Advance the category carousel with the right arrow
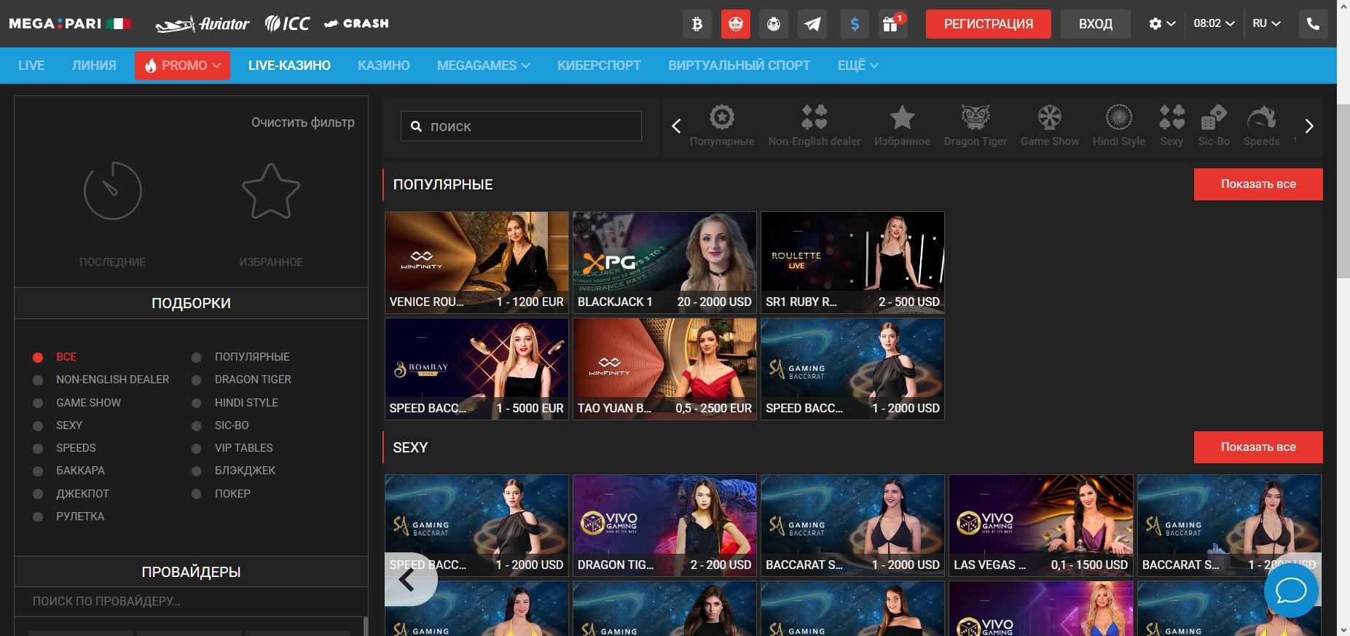 click(1309, 126)
